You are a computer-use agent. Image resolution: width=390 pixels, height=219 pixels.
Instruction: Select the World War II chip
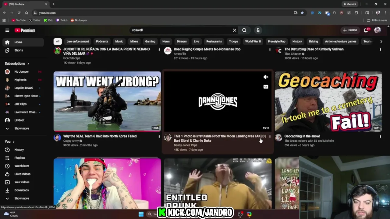click(253, 41)
